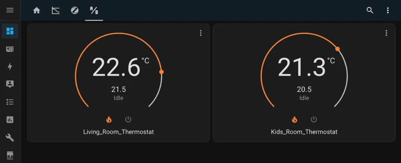Open the Logbook list icon in sidebar
This screenshot has width=401, height=163.
10,102
